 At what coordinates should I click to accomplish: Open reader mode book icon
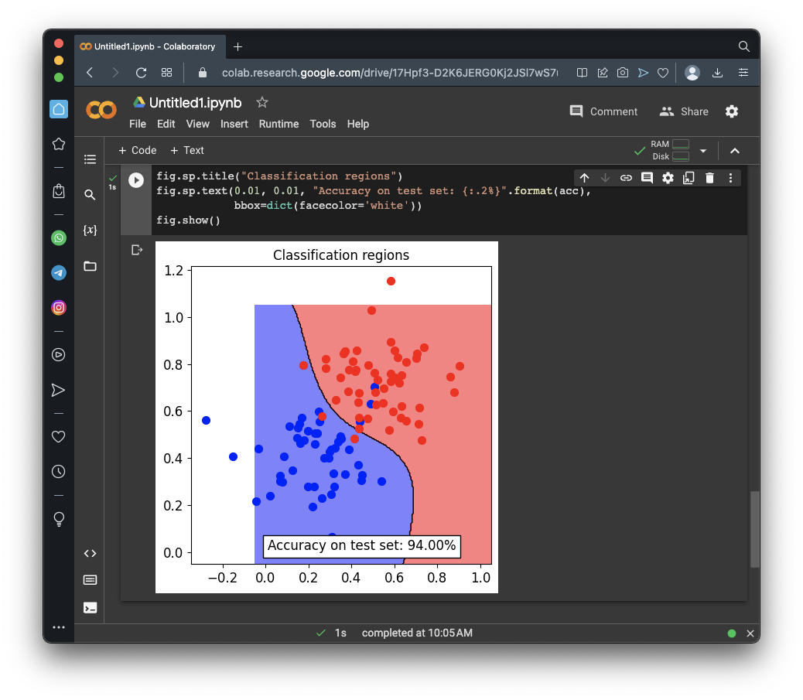coord(582,73)
